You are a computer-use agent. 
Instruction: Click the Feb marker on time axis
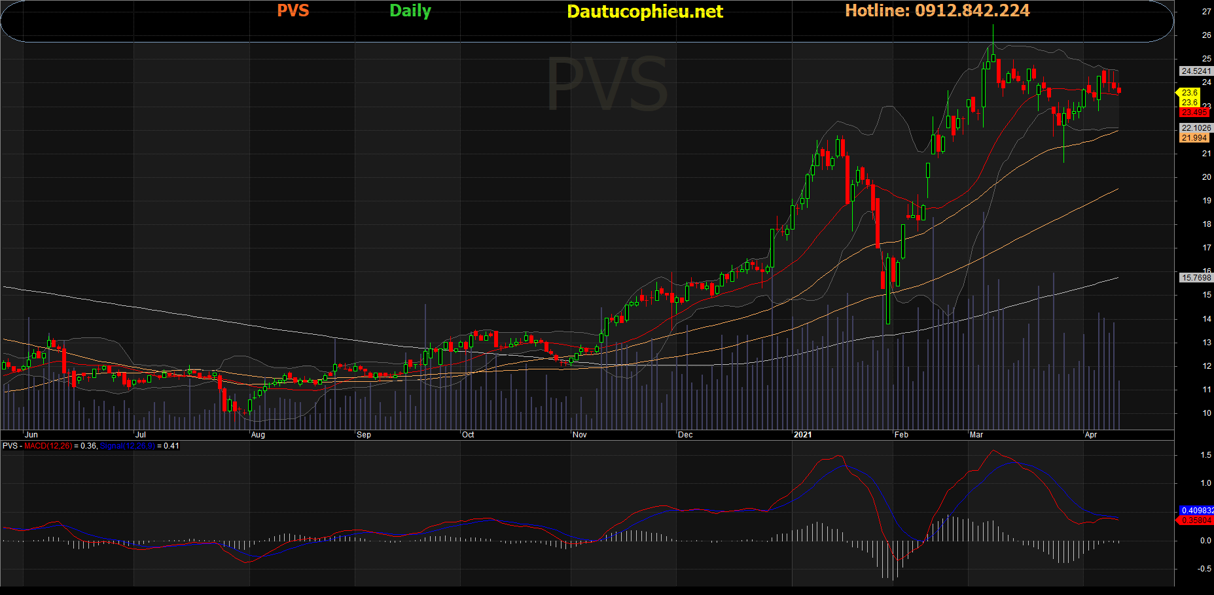click(901, 435)
